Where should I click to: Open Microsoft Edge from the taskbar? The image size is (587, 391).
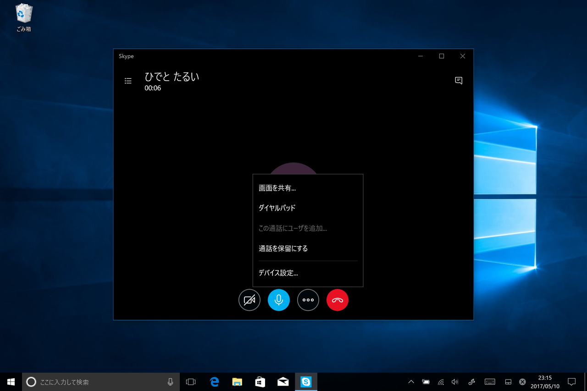(x=214, y=381)
